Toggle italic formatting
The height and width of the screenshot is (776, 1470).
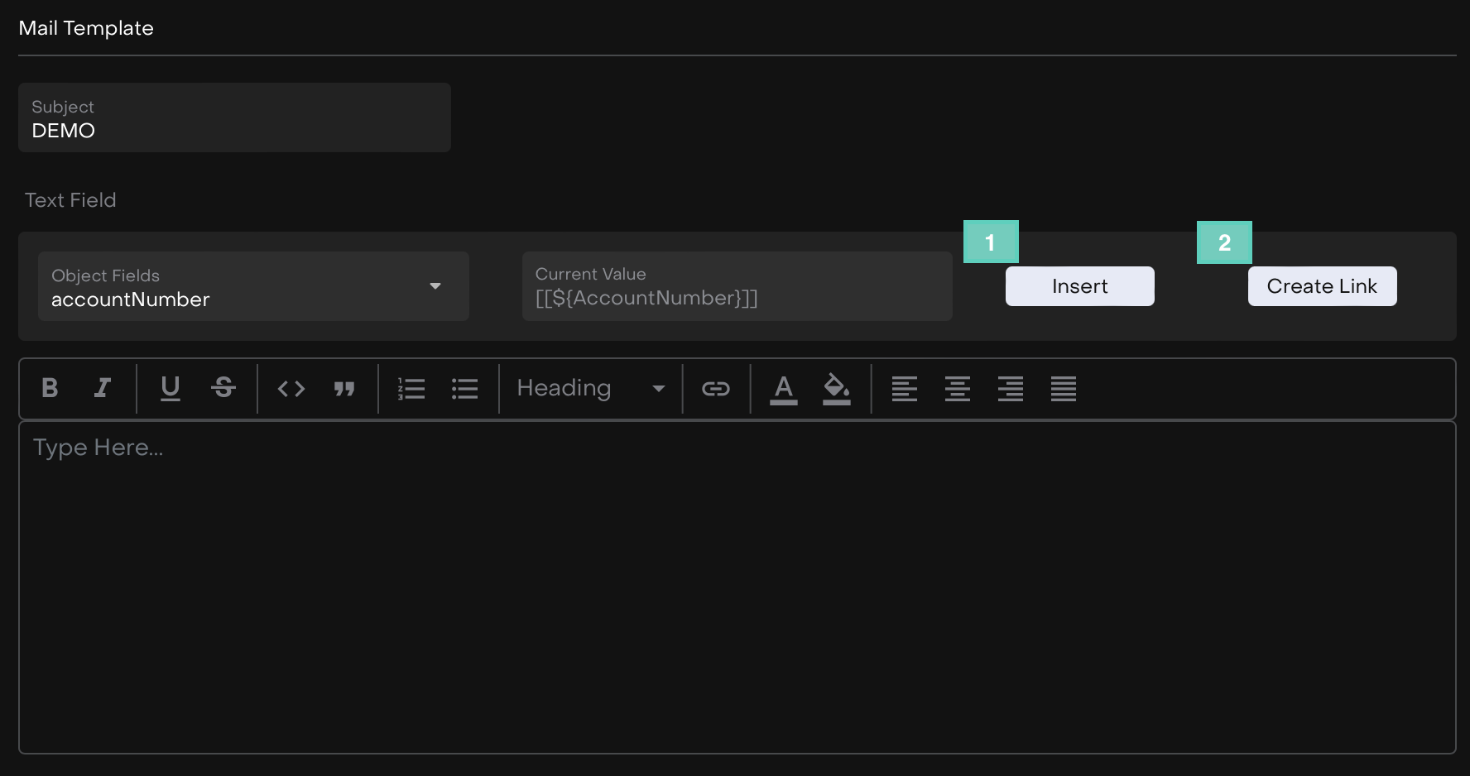(103, 388)
